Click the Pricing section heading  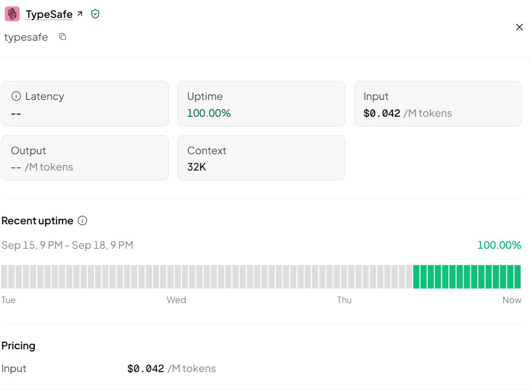click(x=18, y=345)
